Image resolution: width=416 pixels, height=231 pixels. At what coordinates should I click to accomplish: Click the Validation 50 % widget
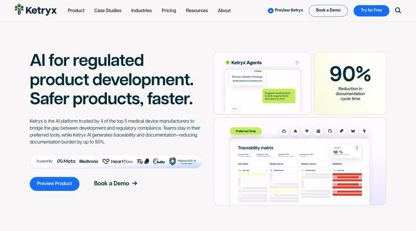[346, 150]
